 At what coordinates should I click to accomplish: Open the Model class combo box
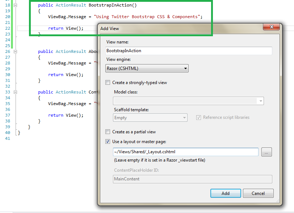coord(260,101)
